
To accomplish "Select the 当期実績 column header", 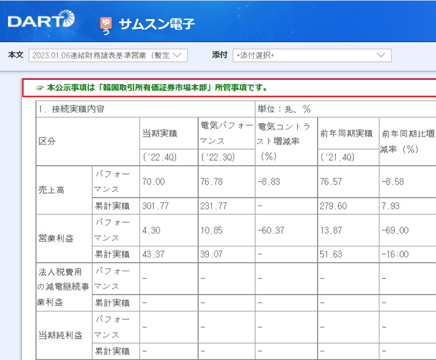I will [x=159, y=133].
